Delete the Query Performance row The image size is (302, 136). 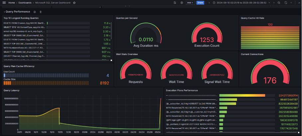click(41, 12)
